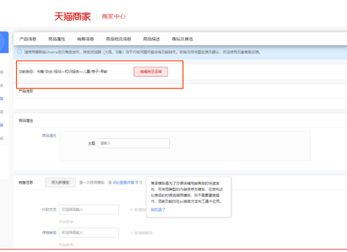This screenshot has height=252, width=347.
Task: Click the blue block atop left sidebar
Action: click(4, 42)
